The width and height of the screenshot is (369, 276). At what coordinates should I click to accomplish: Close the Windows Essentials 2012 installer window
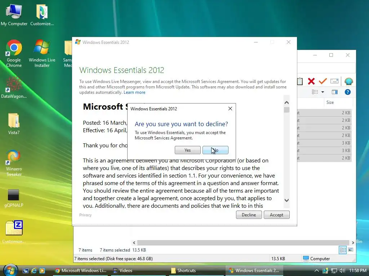point(289,42)
